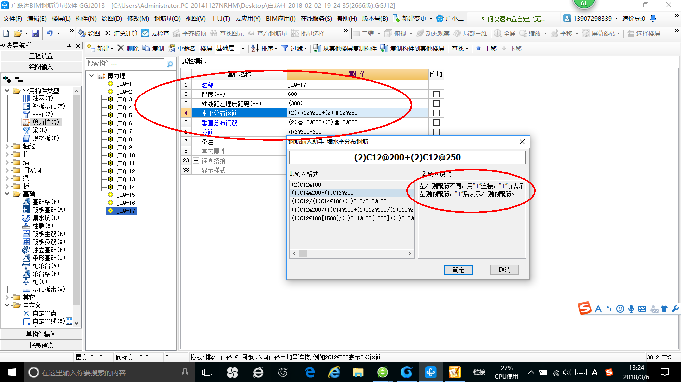Collapse the 基础 folder in navigation tree
The width and height of the screenshot is (681, 382).
coord(7,194)
